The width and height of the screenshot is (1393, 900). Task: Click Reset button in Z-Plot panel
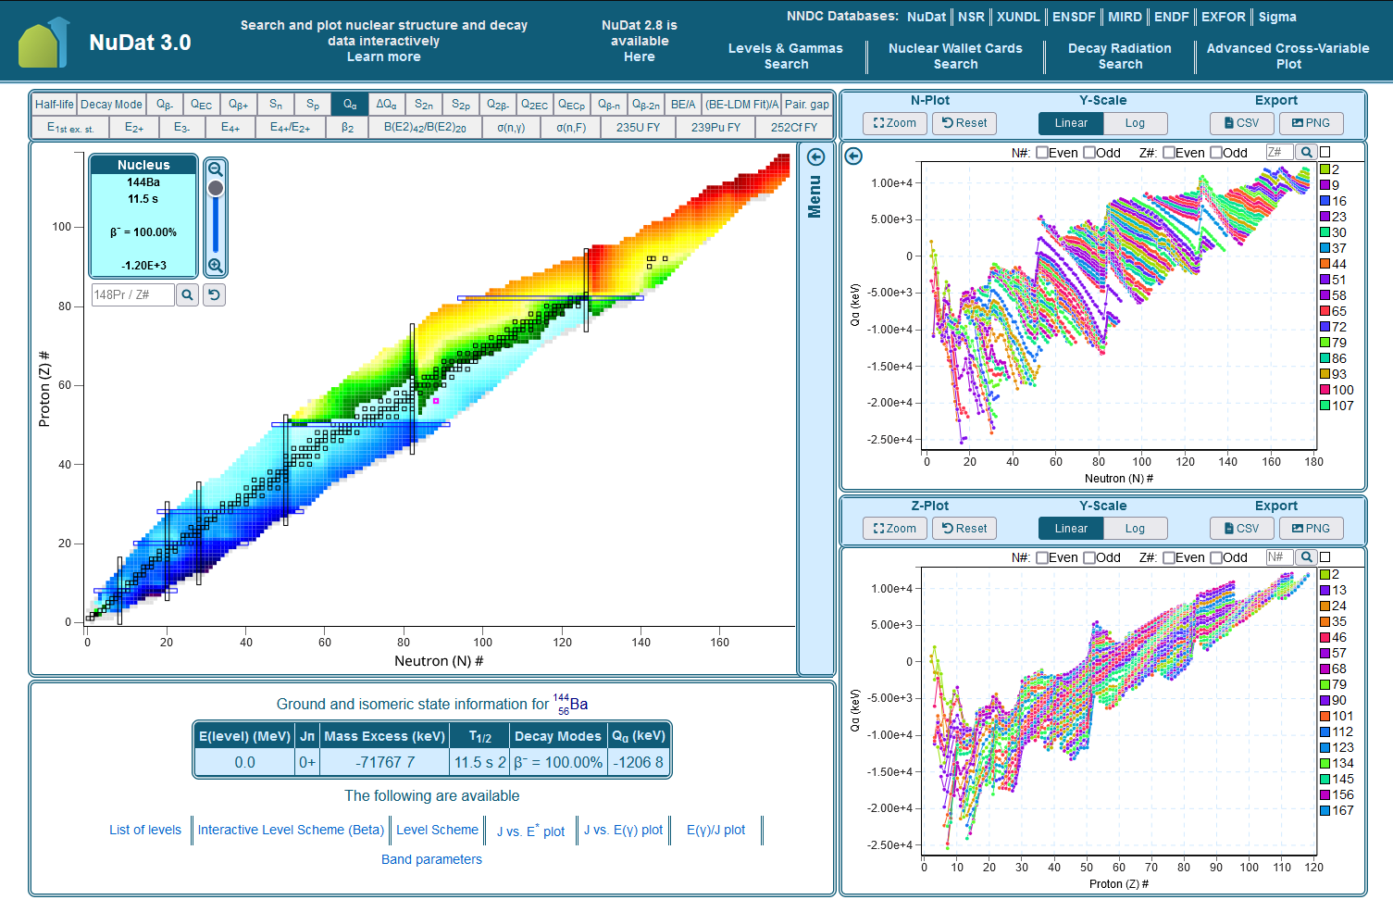pos(964,529)
